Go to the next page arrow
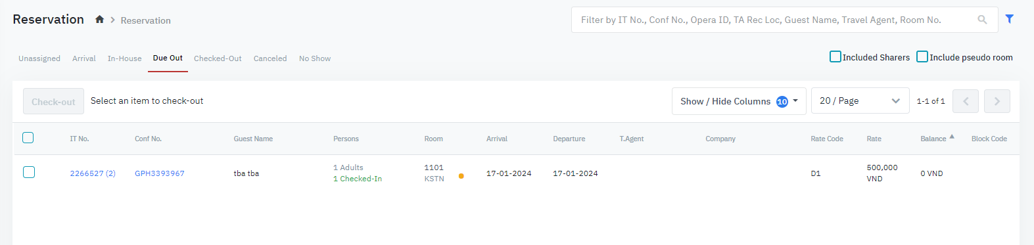Image resolution: width=1034 pixels, height=245 pixels. [997, 101]
